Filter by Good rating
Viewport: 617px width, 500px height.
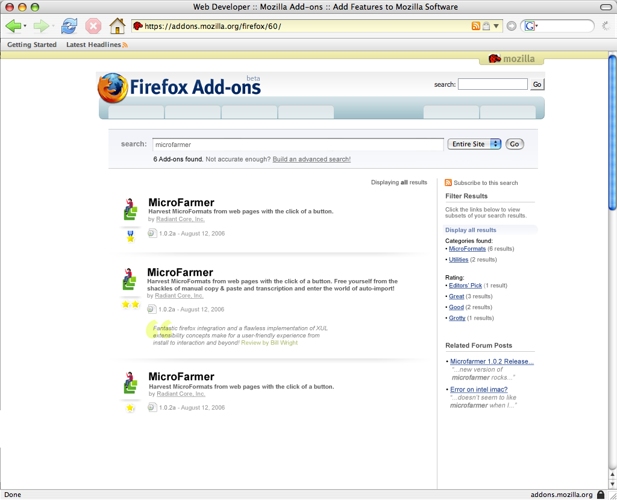456,307
